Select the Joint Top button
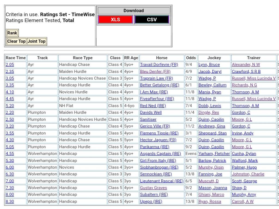This screenshot has width=279, height=209. click(37, 41)
